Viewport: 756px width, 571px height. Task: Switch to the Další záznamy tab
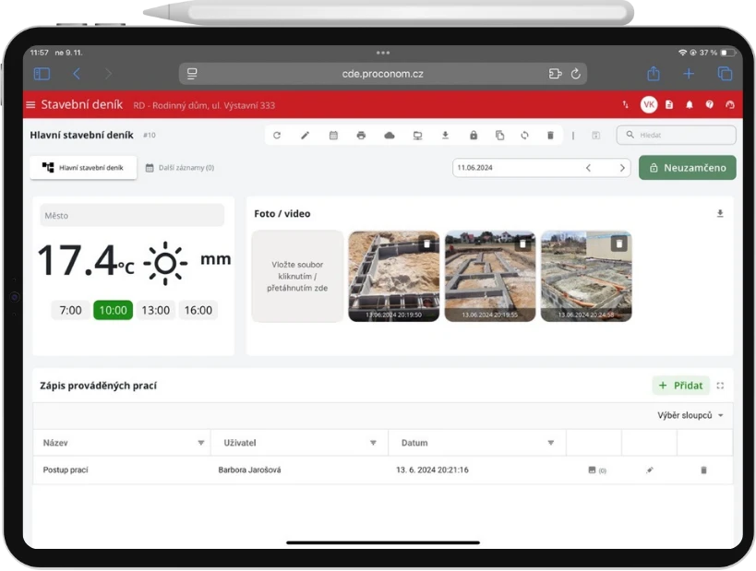(180, 168)
